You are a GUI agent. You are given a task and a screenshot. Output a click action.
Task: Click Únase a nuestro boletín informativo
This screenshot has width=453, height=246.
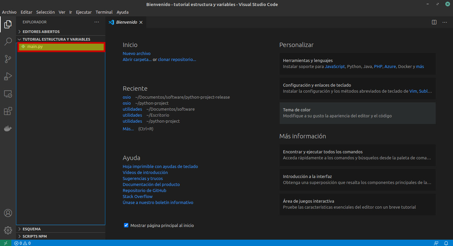coord(158,202)
